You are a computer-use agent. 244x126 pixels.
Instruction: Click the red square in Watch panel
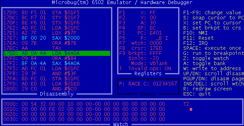coord(191,109)
